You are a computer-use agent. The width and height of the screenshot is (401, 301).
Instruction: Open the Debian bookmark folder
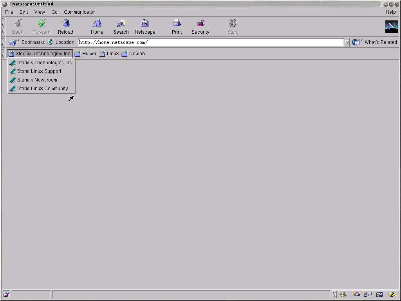pos(133,54)
